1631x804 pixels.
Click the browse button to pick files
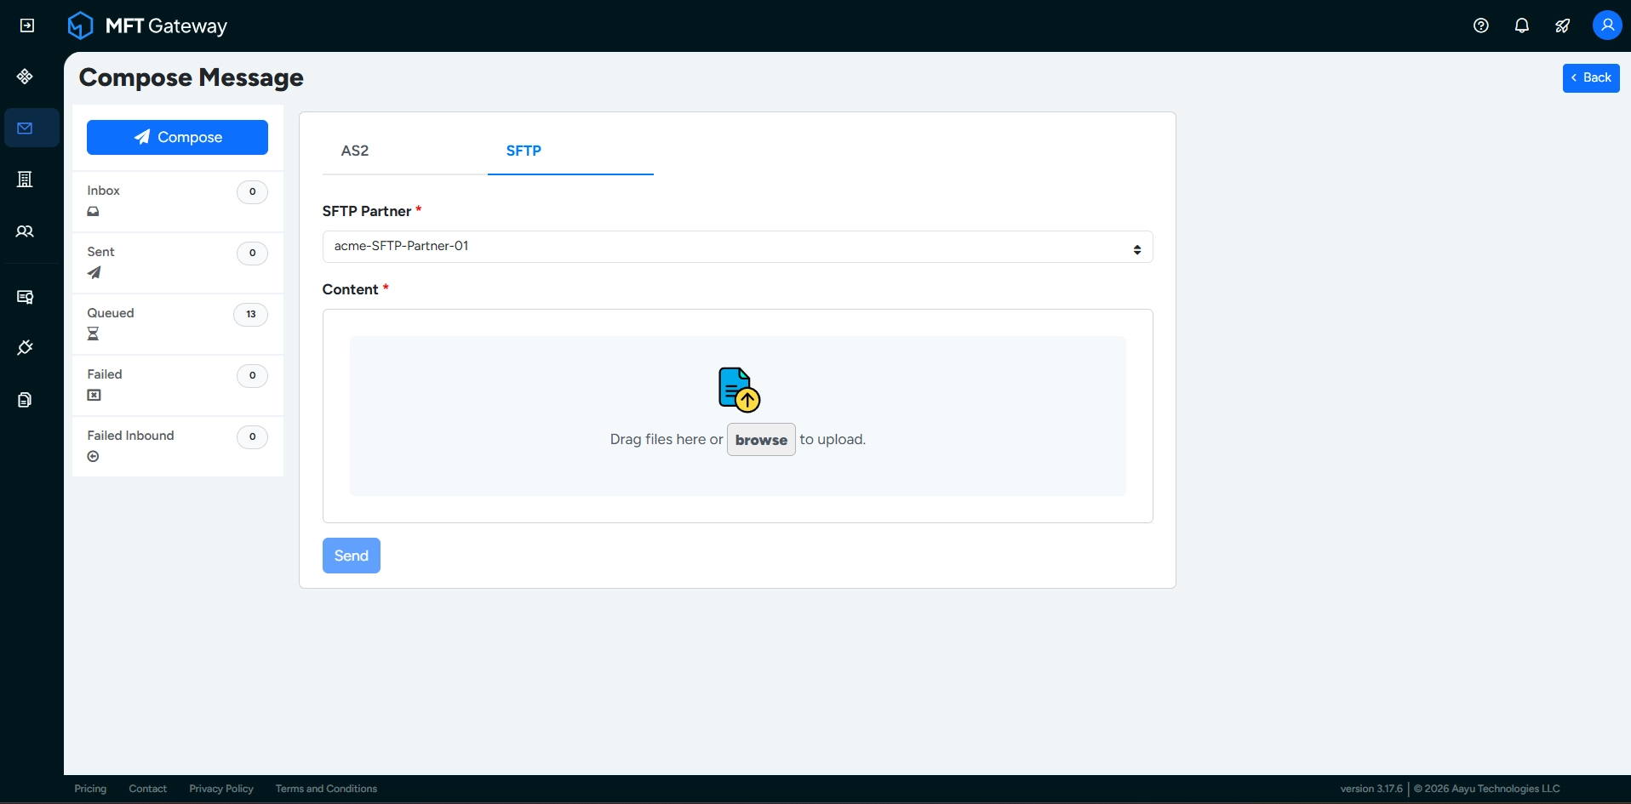coord(761,440)
